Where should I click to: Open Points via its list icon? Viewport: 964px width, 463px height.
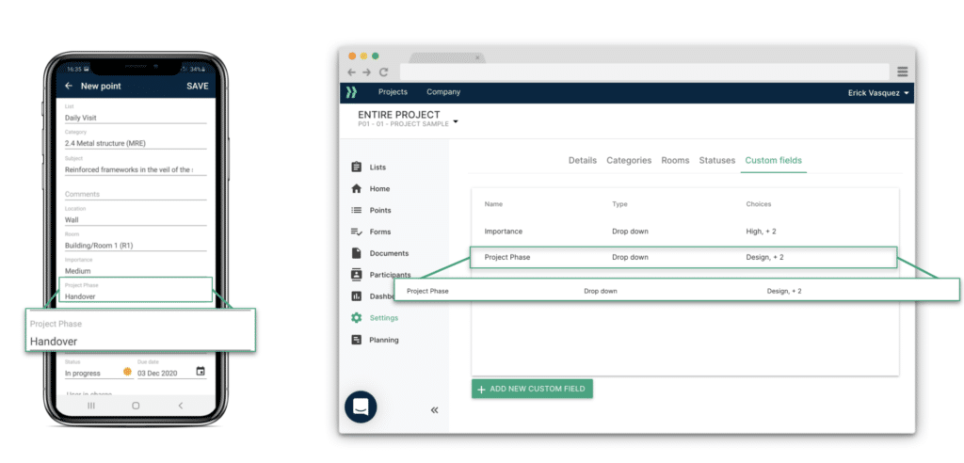[357, 211]
